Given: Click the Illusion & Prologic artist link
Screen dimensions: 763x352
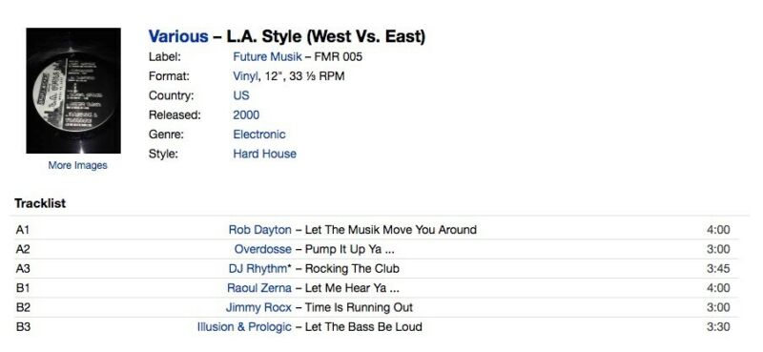Looking at the screenshot, I should pos(244,327).
